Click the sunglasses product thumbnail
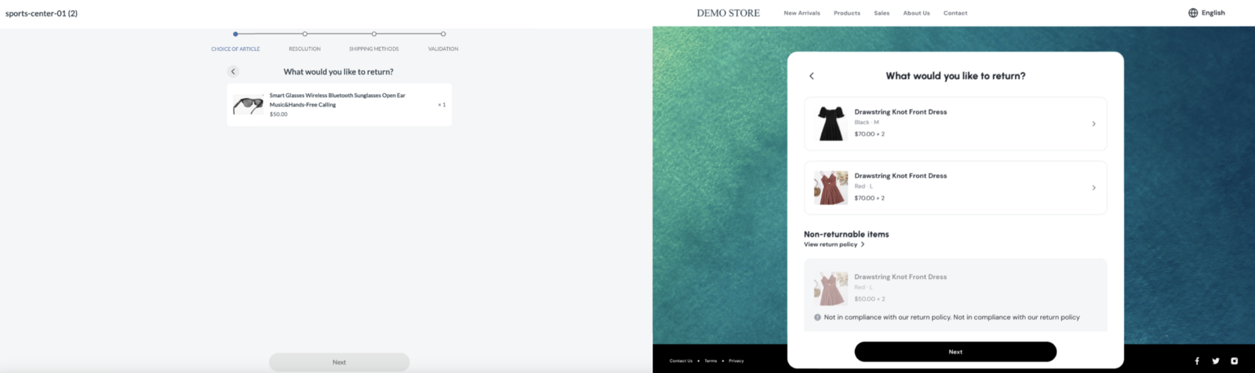 (x=248, y=104)
